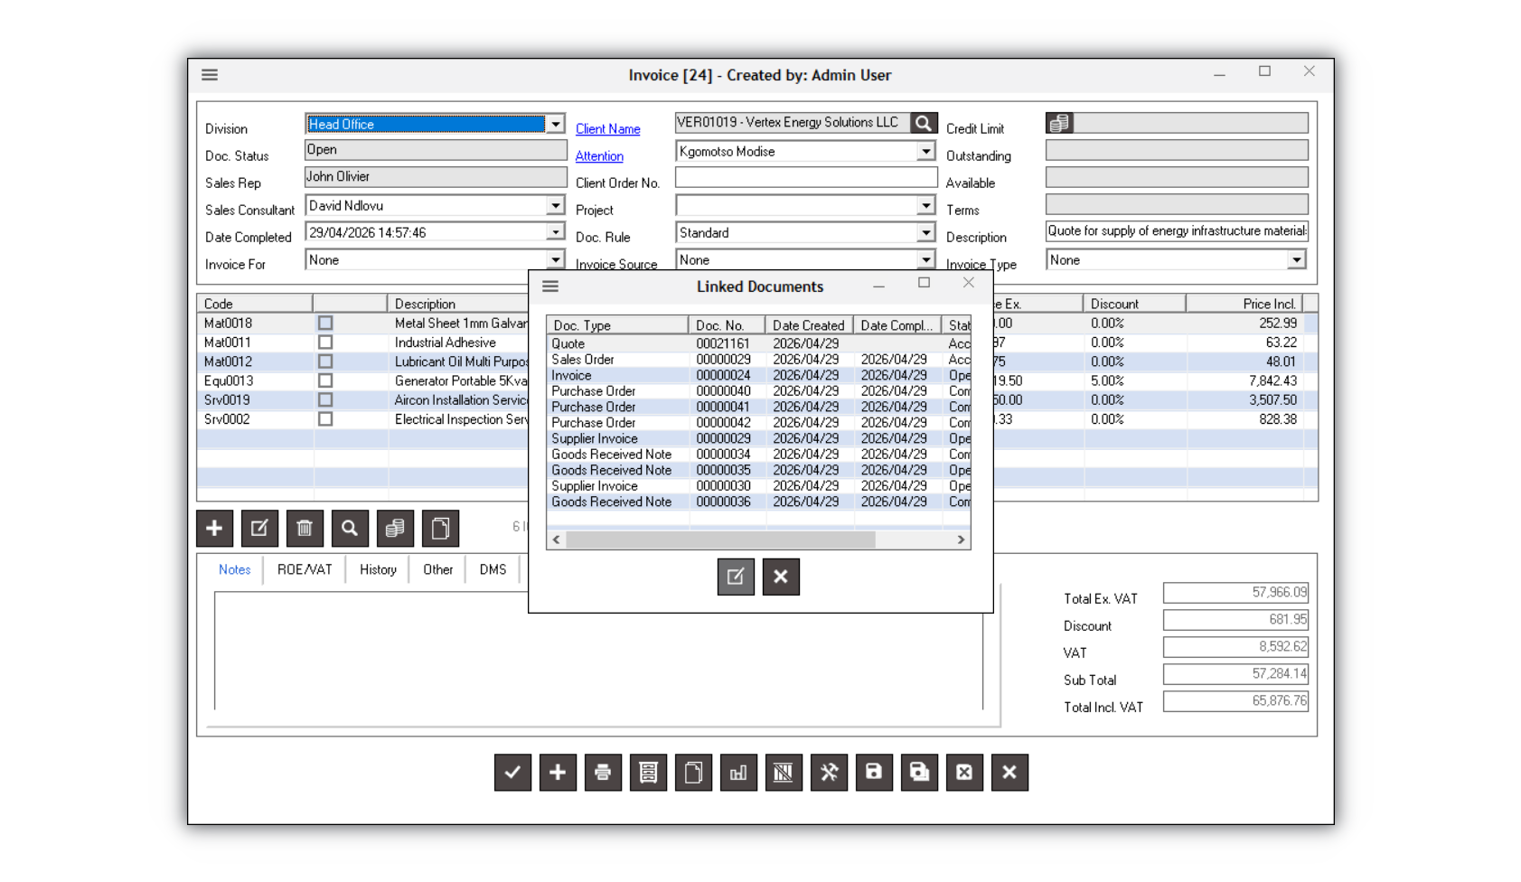Screen dimensions: 1521x882
Task: Add a new line item with plus button
Action: (214, 529)
